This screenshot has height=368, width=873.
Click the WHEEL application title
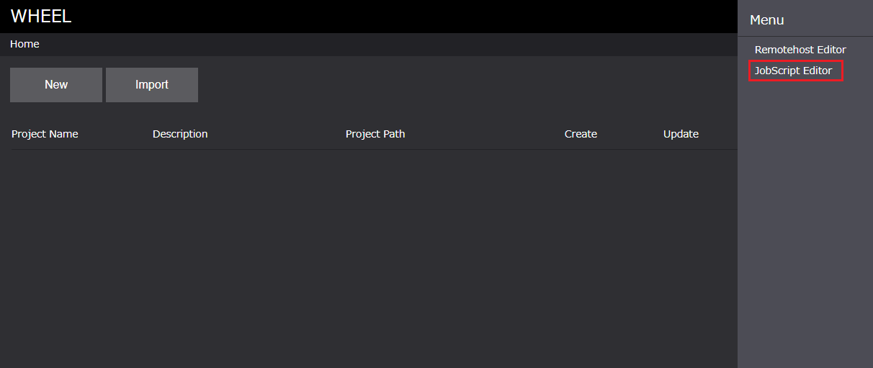click(41, 16)
